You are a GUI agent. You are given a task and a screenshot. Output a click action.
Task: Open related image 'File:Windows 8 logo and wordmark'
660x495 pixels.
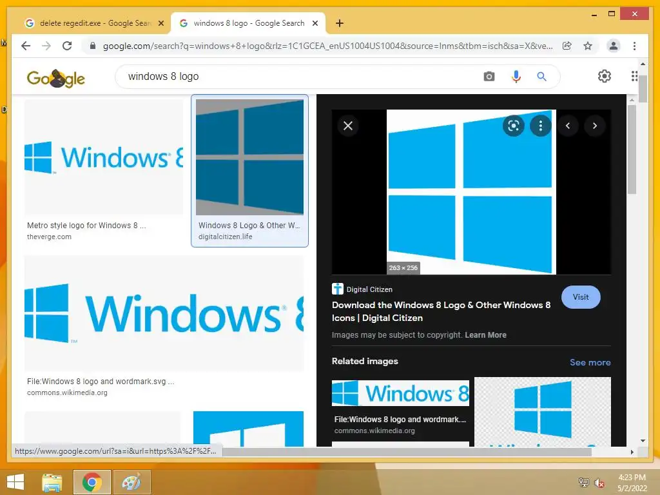coord(400,393)
